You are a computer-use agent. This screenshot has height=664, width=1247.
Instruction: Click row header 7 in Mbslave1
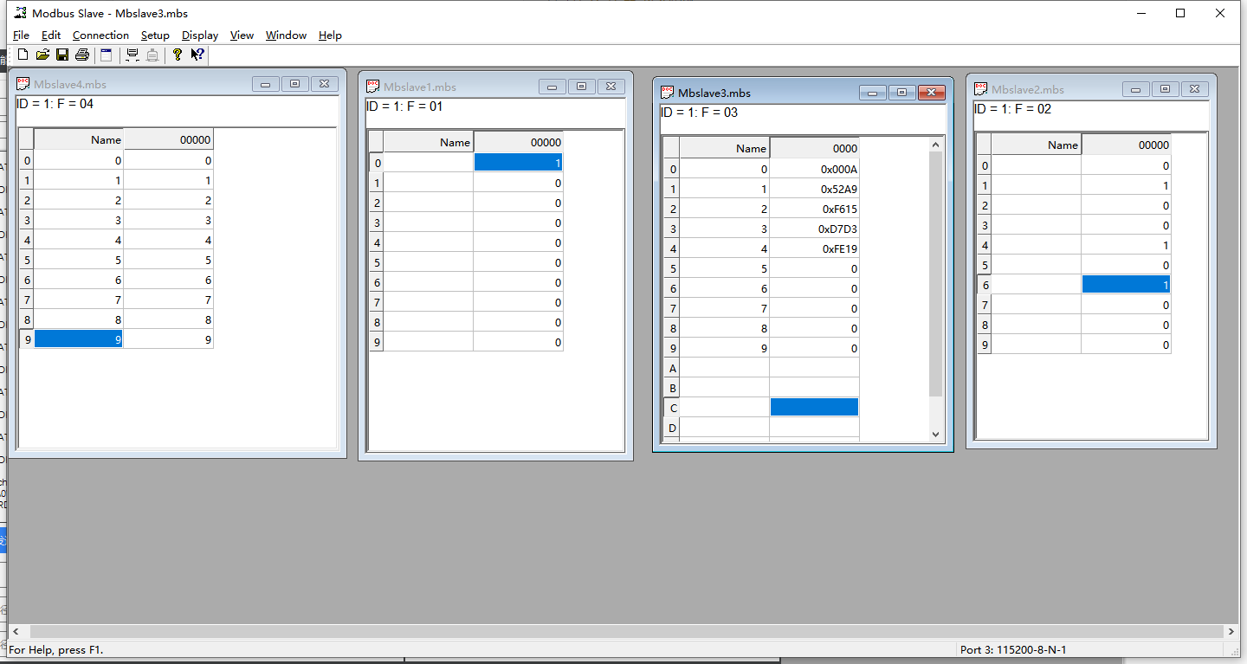pos(376,302)
